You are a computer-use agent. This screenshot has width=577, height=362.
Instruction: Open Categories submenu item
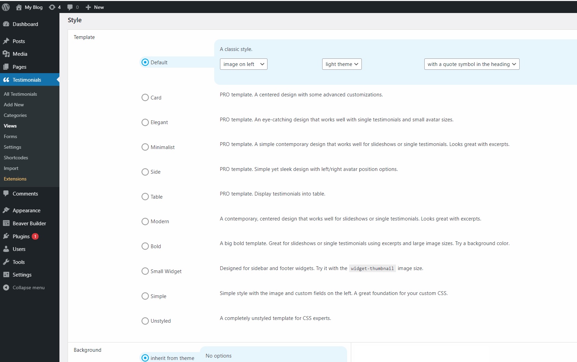(x=15, y=115)
